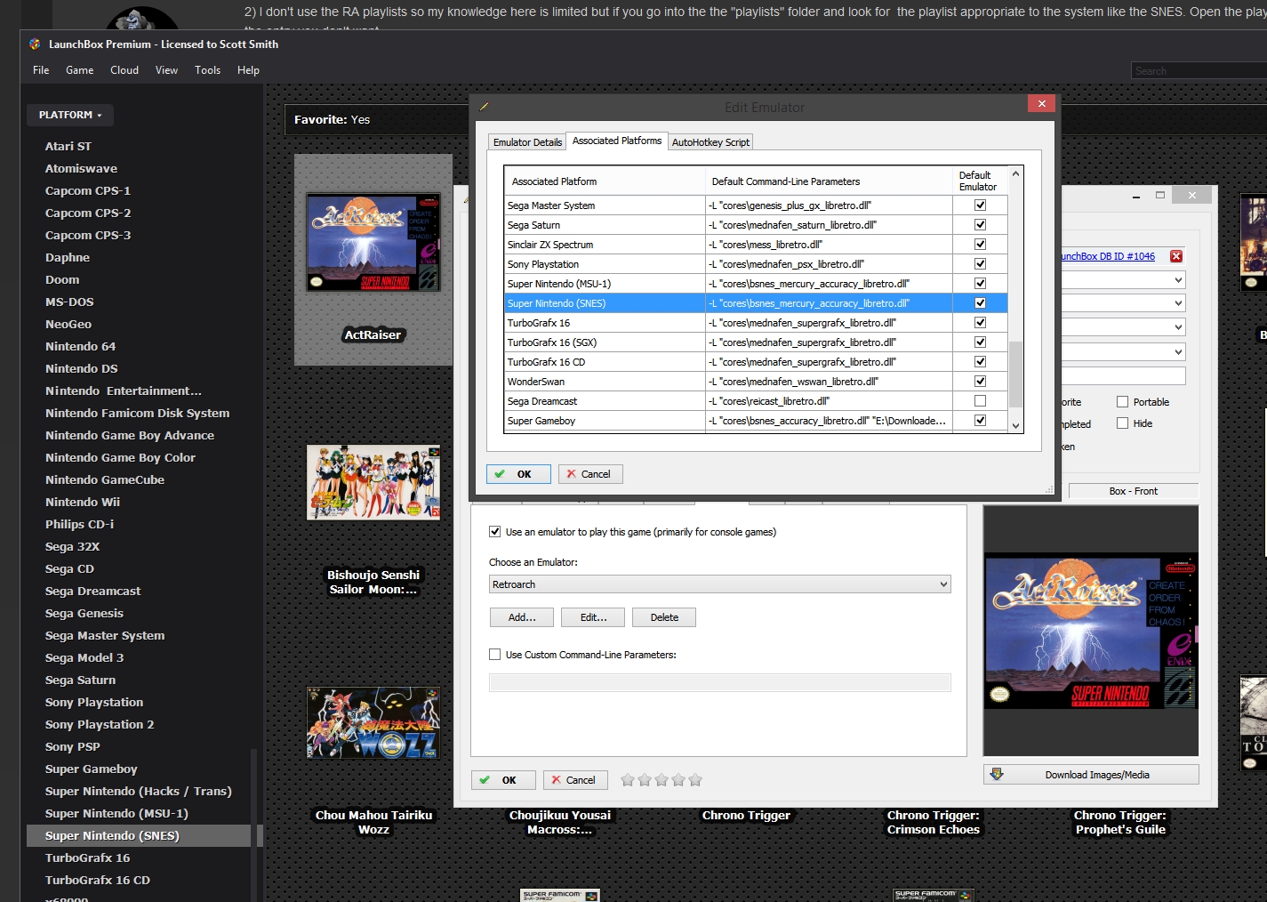Screen dimensions: 1267x902
Task: Click the Box - Front image type label
Action: point(1133,491)
